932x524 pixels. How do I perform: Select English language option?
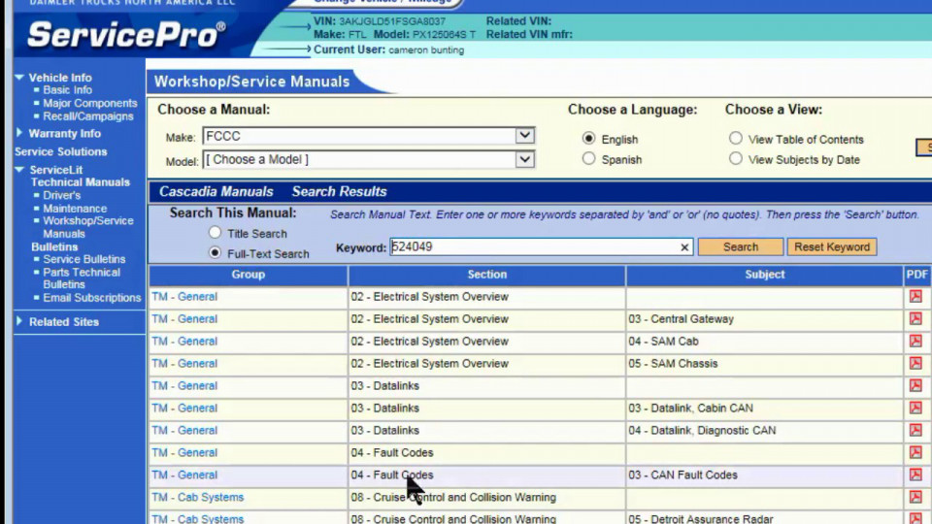(x=588, y=139)
